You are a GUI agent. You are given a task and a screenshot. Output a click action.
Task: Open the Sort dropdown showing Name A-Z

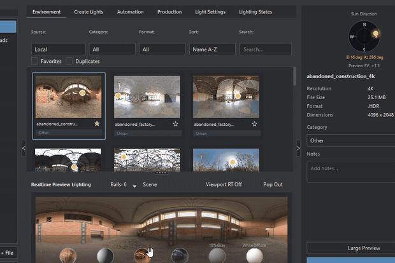point(212,50)
